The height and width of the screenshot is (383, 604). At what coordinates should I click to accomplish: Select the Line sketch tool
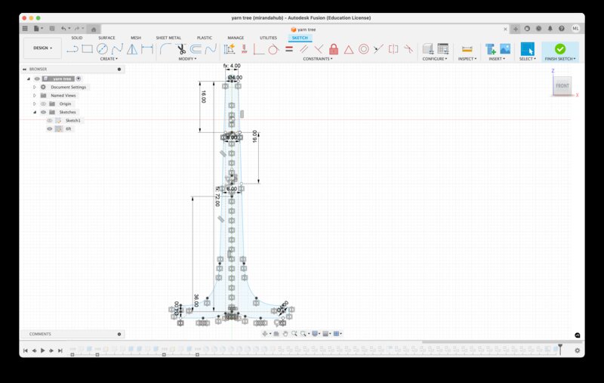point(72,49)
